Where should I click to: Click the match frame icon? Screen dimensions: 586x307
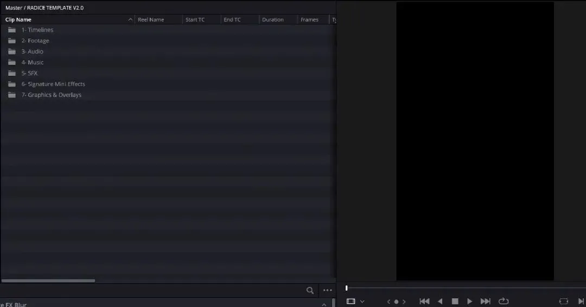pos(564,301)
